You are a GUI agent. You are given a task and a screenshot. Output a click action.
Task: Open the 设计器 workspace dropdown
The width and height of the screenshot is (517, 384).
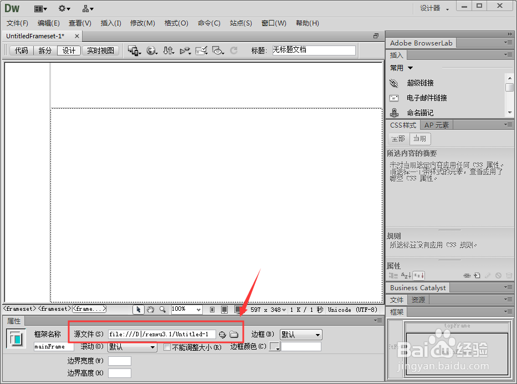click(434, 8)
